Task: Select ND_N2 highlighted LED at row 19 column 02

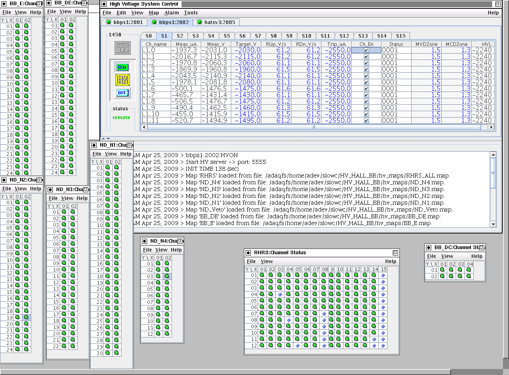Action: click(26, 317)
